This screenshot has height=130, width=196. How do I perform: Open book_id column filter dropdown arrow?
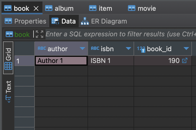[x=186, y=48]
